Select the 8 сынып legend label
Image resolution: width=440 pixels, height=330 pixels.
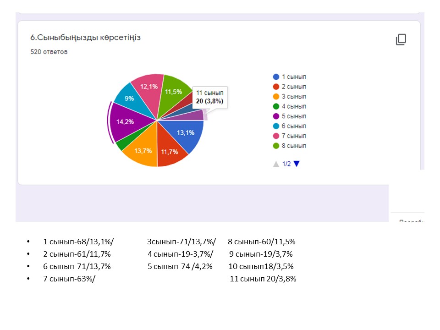pos(294,146)
